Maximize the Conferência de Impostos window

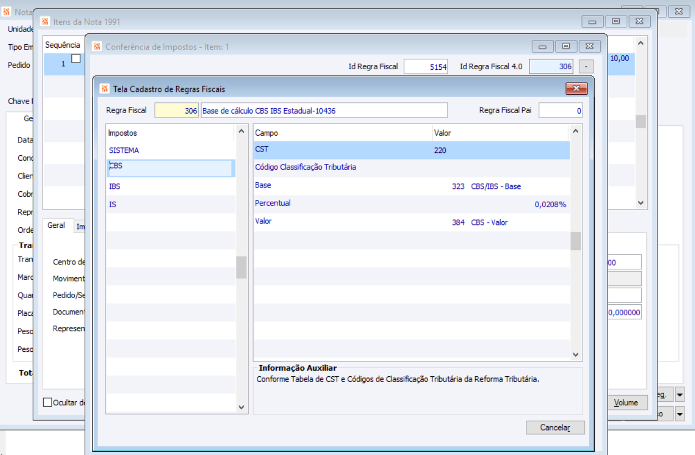566,47
